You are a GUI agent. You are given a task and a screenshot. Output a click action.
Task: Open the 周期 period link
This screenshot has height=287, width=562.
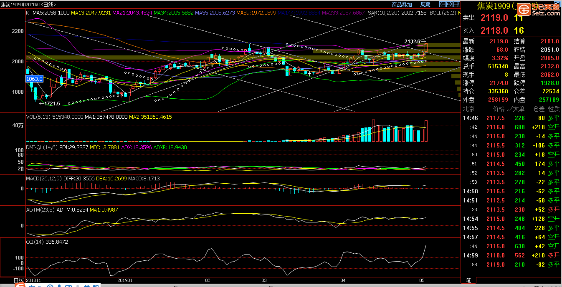pyautogui.click(x=425, y=5)
